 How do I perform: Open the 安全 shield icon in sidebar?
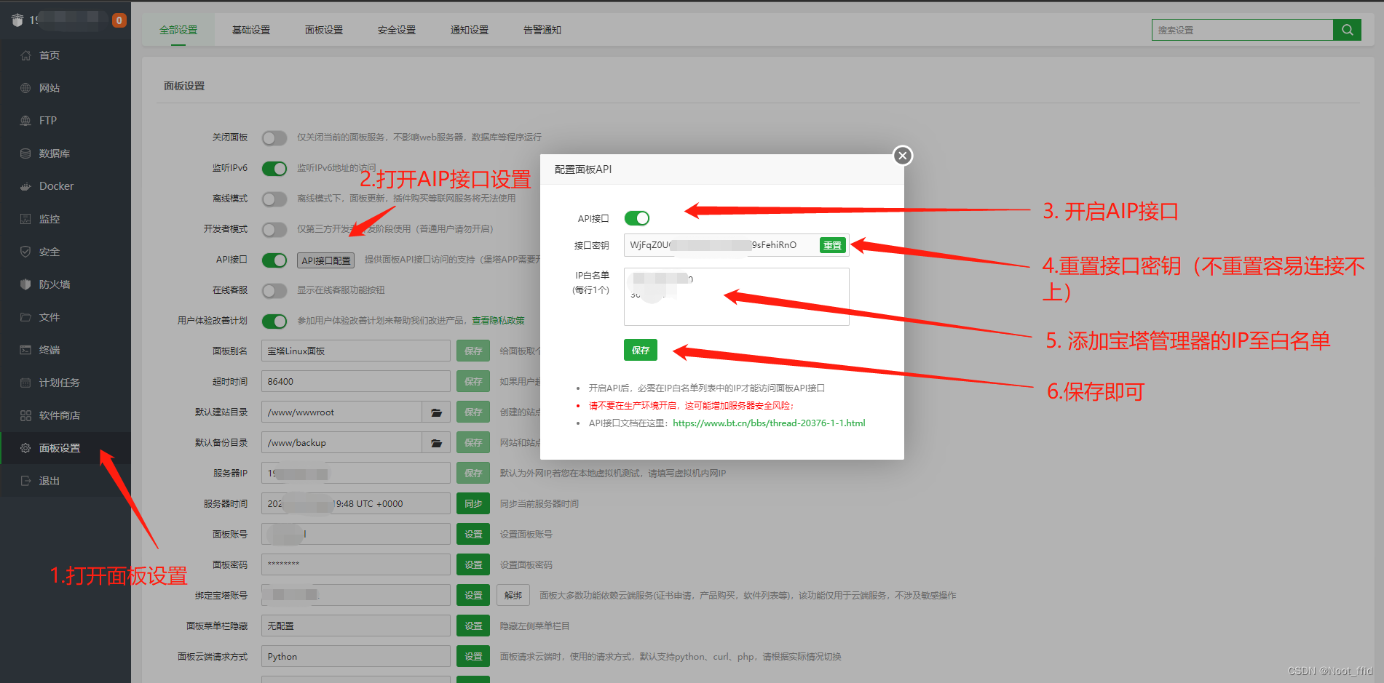[26, 252]
